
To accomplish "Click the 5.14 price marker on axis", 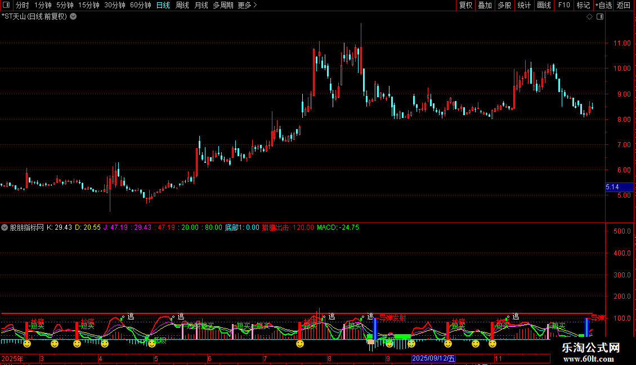I will point(619,187).
